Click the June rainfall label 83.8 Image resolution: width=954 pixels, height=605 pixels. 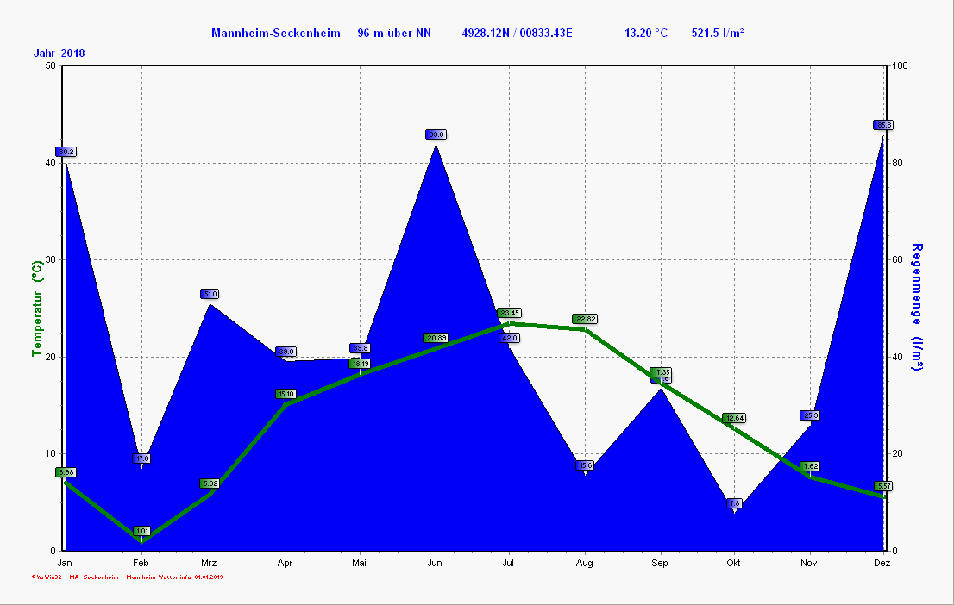(436, 134)
